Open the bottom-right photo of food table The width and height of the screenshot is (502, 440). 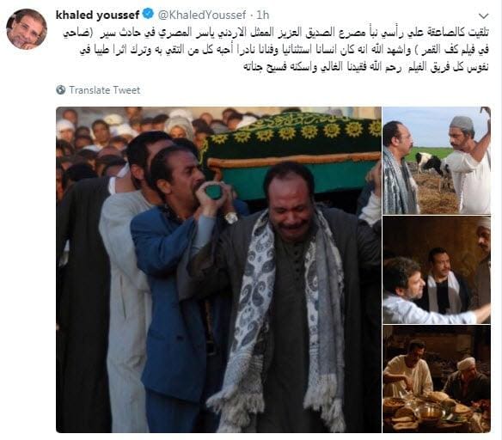coord(437,379)
